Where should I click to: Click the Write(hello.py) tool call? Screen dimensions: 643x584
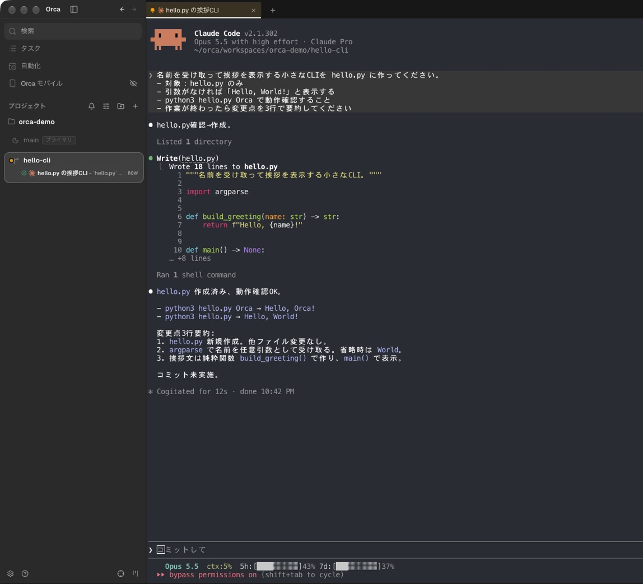(188, 158)
